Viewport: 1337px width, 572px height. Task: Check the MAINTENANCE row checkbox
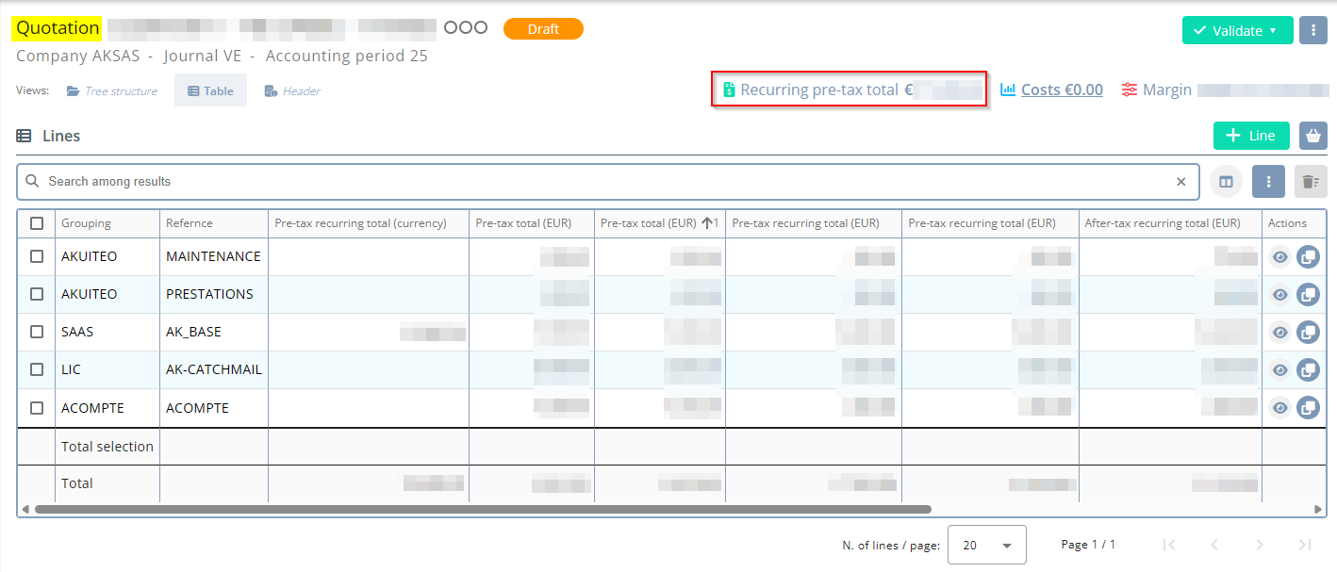37,256
